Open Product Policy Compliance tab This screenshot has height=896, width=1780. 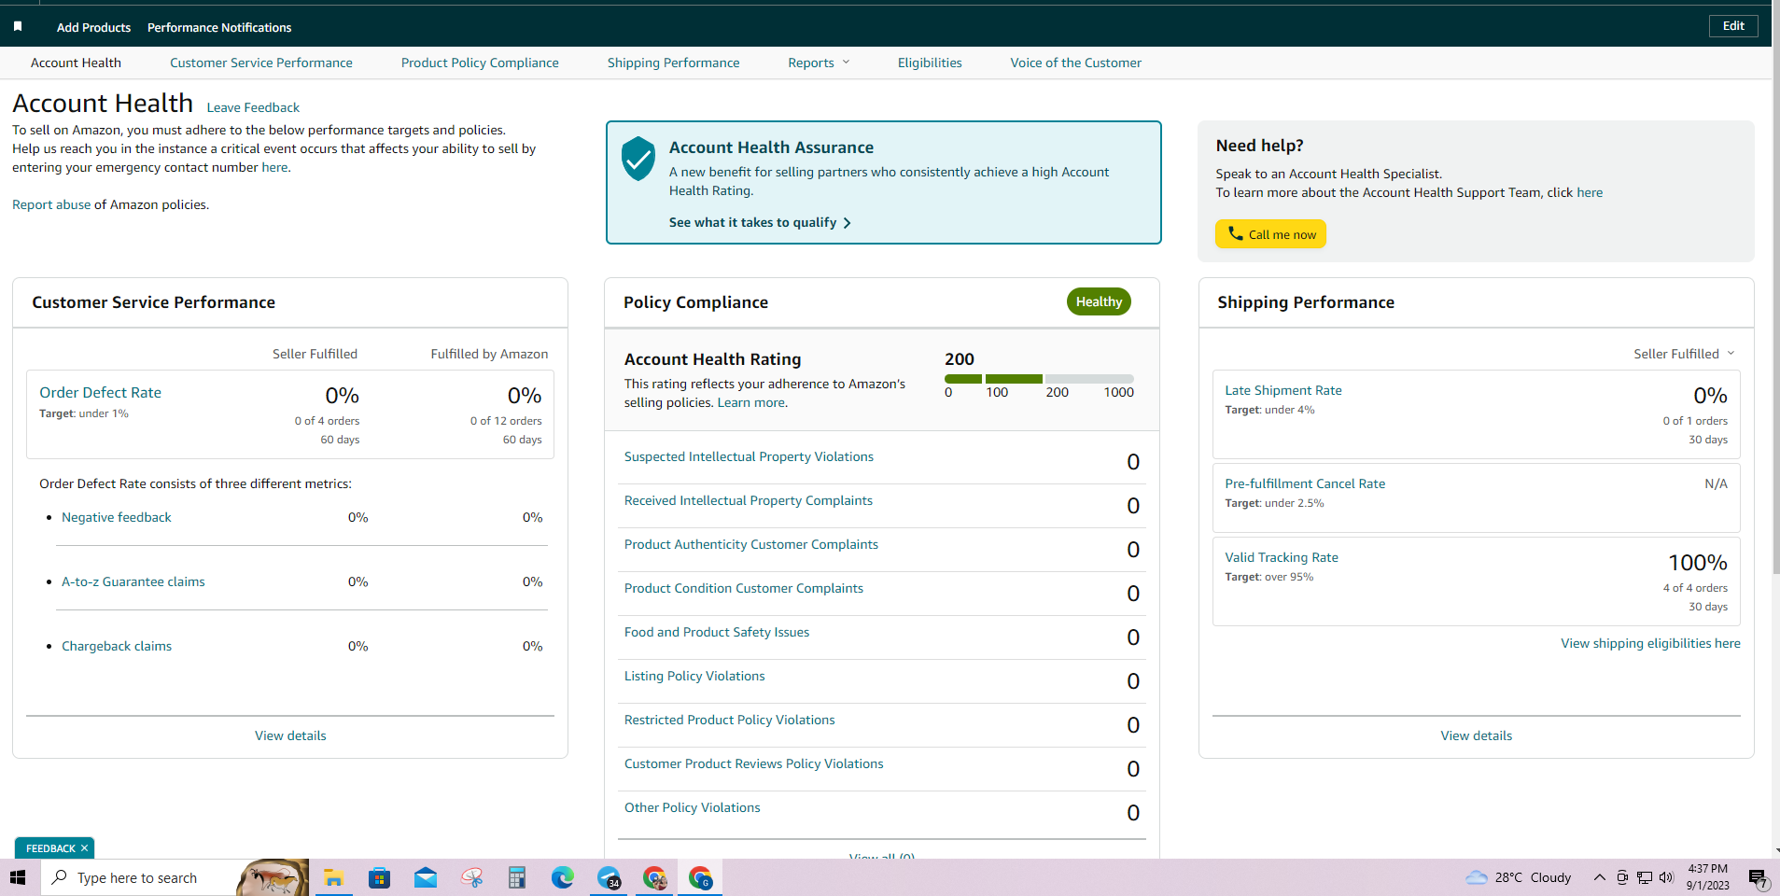click(480, 63)
